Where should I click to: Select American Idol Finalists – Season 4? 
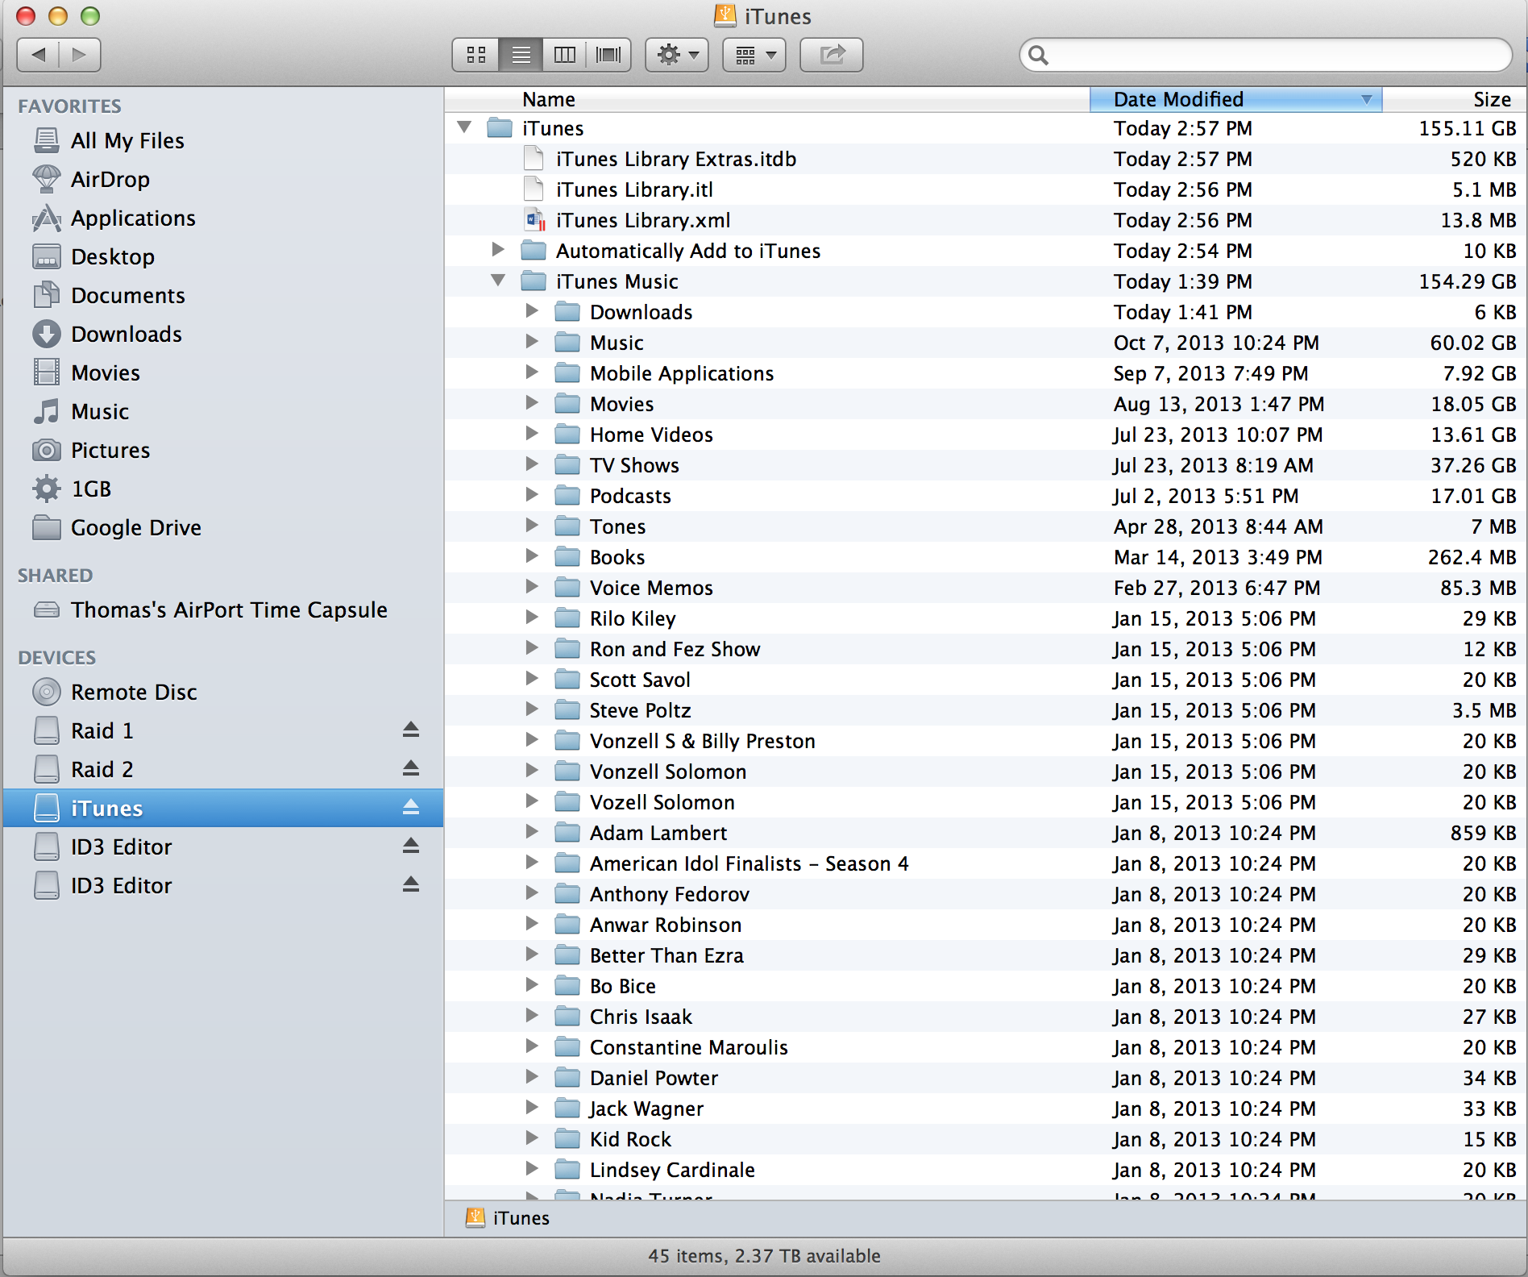[x=985, y=863]
